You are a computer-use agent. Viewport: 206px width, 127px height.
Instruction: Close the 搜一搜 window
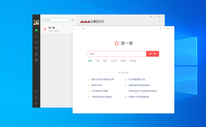(x=172, y=29)
